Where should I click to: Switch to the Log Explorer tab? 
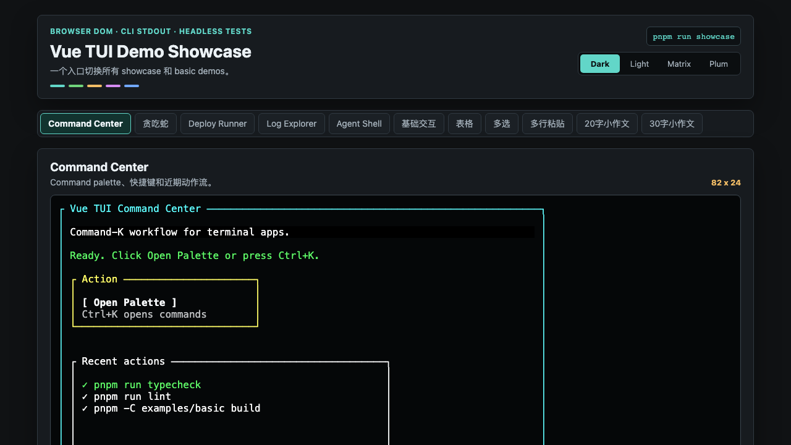(292, 124)
